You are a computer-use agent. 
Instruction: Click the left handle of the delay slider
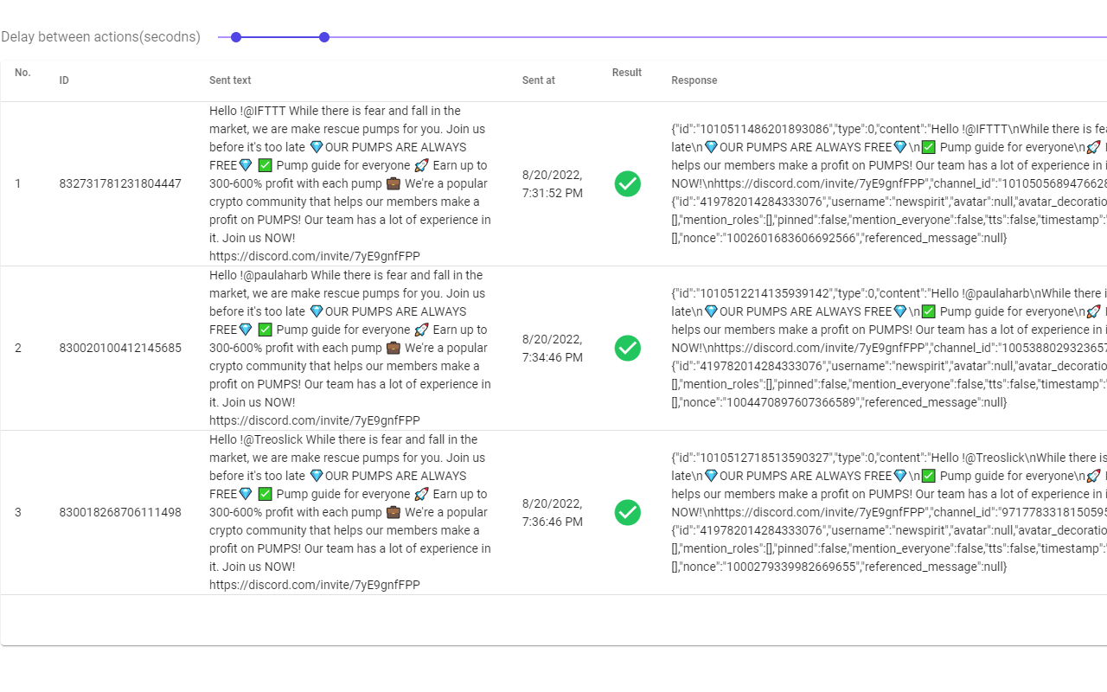pos(236,37)
